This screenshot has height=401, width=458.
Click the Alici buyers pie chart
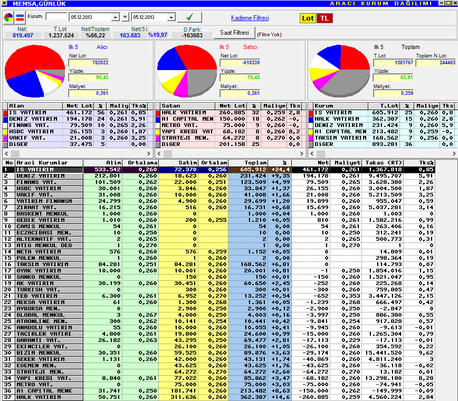(35, 71)
